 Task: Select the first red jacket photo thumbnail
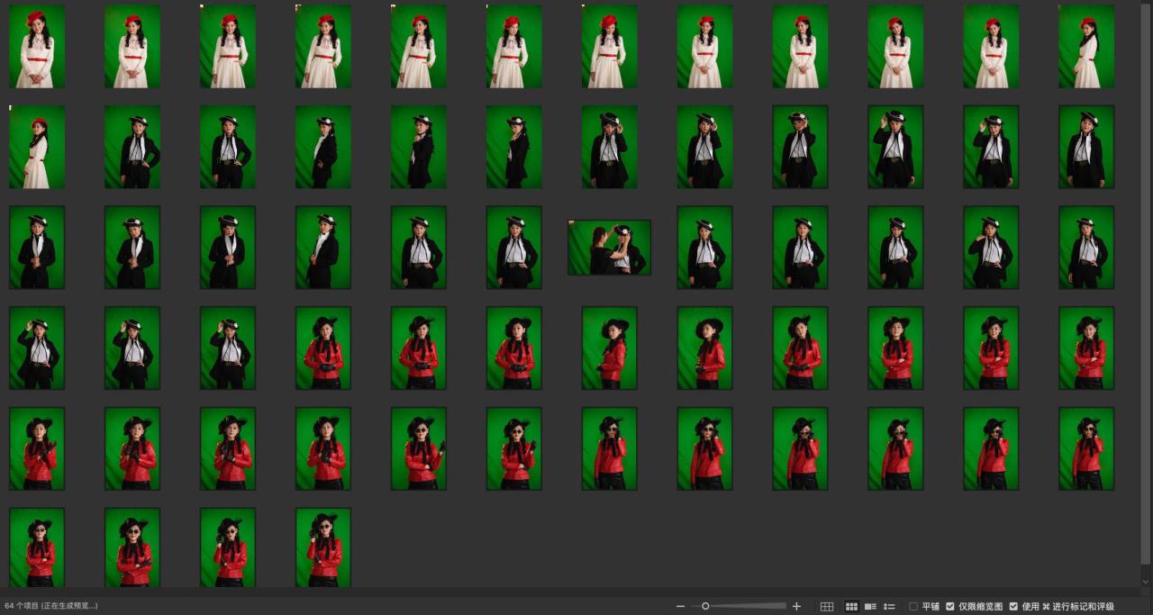tap(323, 348)
